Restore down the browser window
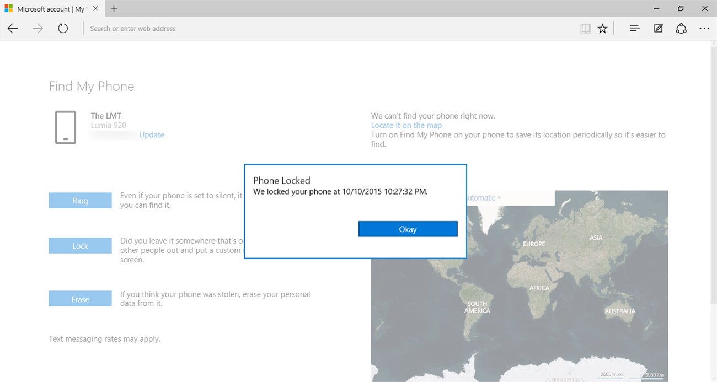The height and width of the screenshot is (382, 717). 681,8
